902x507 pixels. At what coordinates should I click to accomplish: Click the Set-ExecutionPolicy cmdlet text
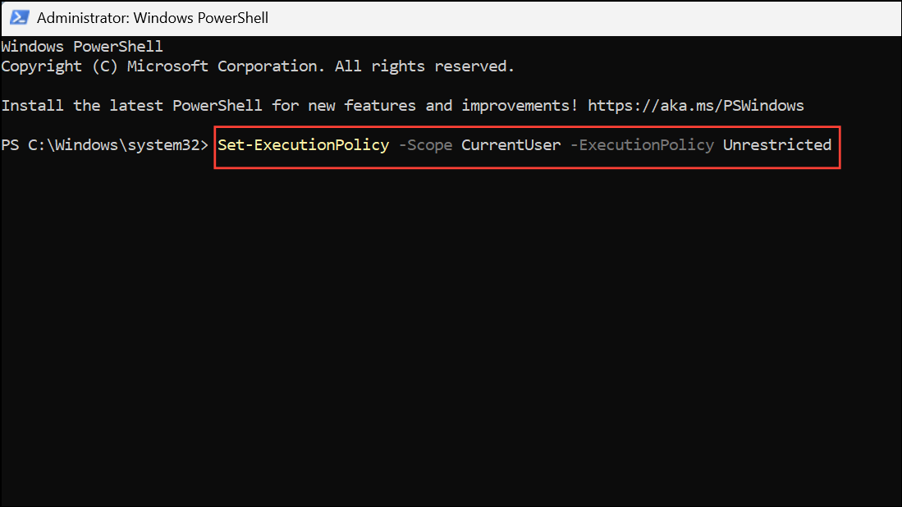[x=303, y=145]
